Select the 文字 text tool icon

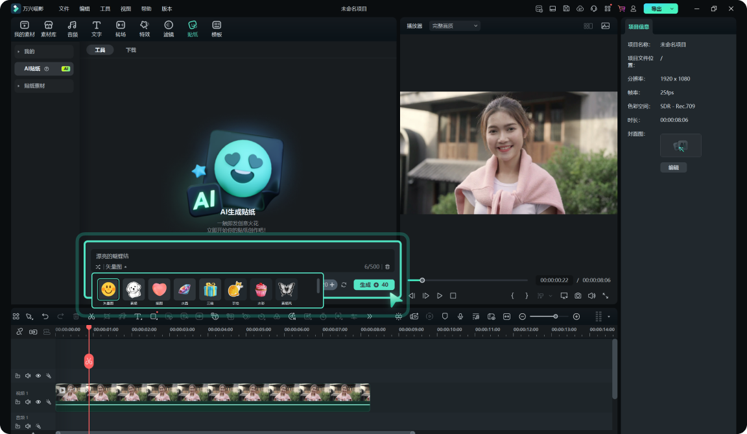96,27
